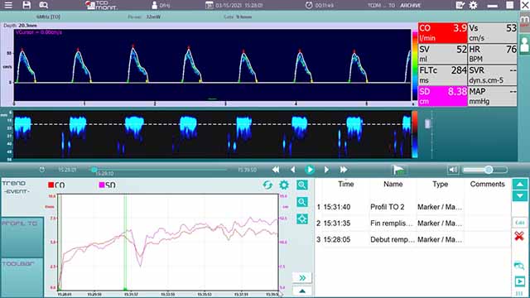This screenshot has height=298, width=530.
Task: Collapse trend panel with up arrow
Action: click(301, 291)
